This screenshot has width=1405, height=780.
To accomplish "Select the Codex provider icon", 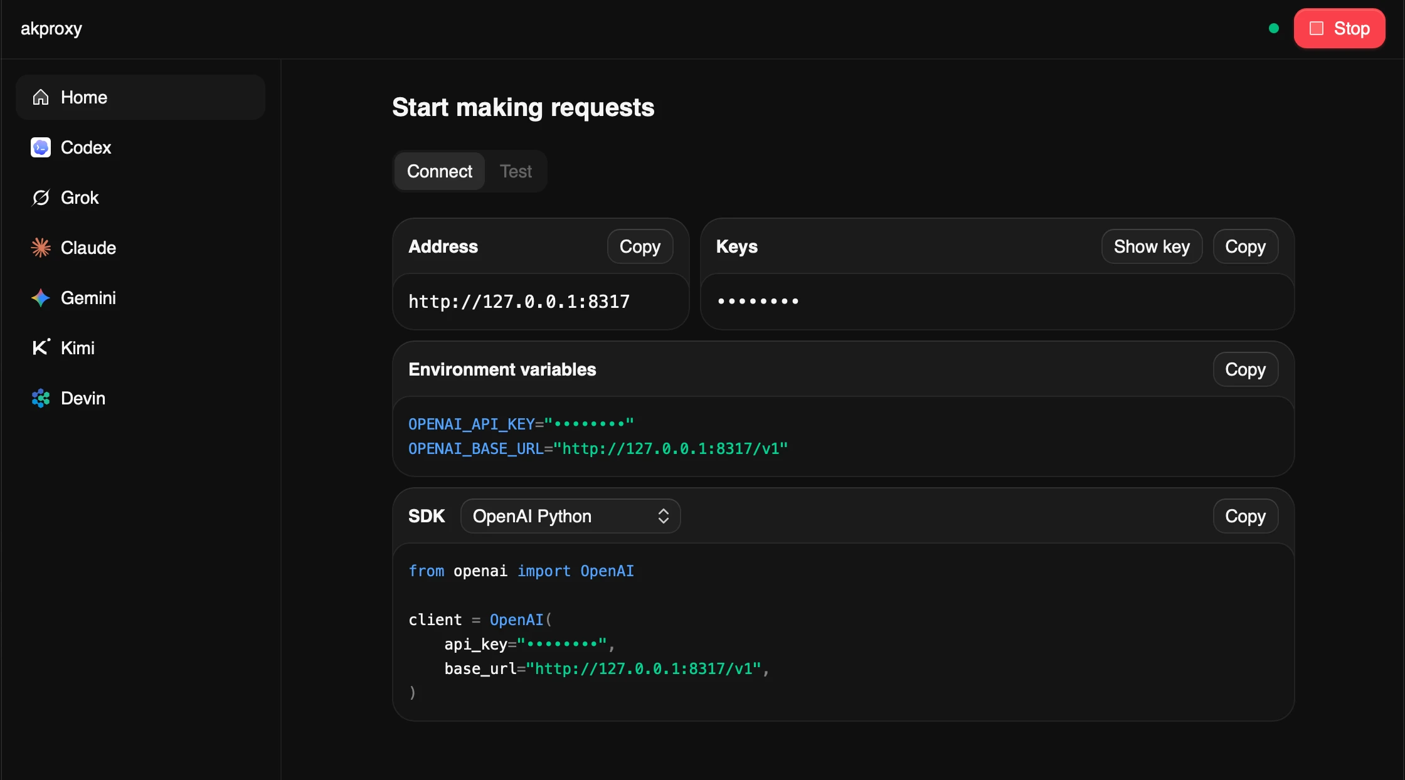I will pyautogui.click(x=41, y=147).
